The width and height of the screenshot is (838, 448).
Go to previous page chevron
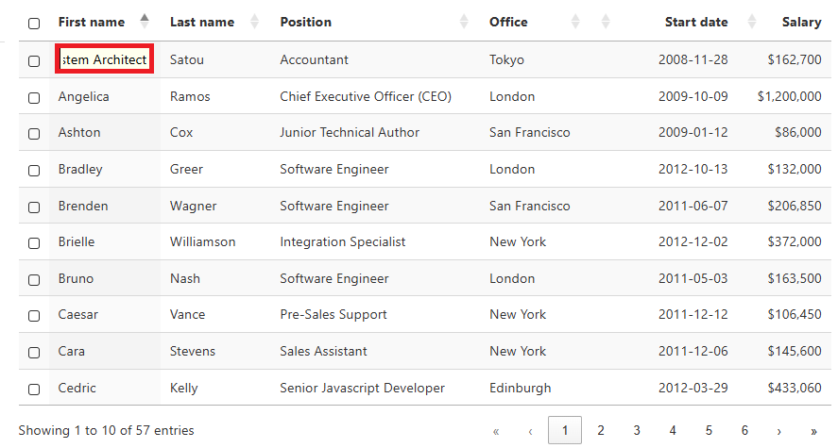click(x=531, y=431)
